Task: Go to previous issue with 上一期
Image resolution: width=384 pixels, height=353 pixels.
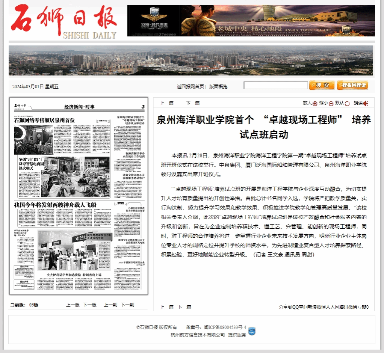Action: [x=110, y=305]
